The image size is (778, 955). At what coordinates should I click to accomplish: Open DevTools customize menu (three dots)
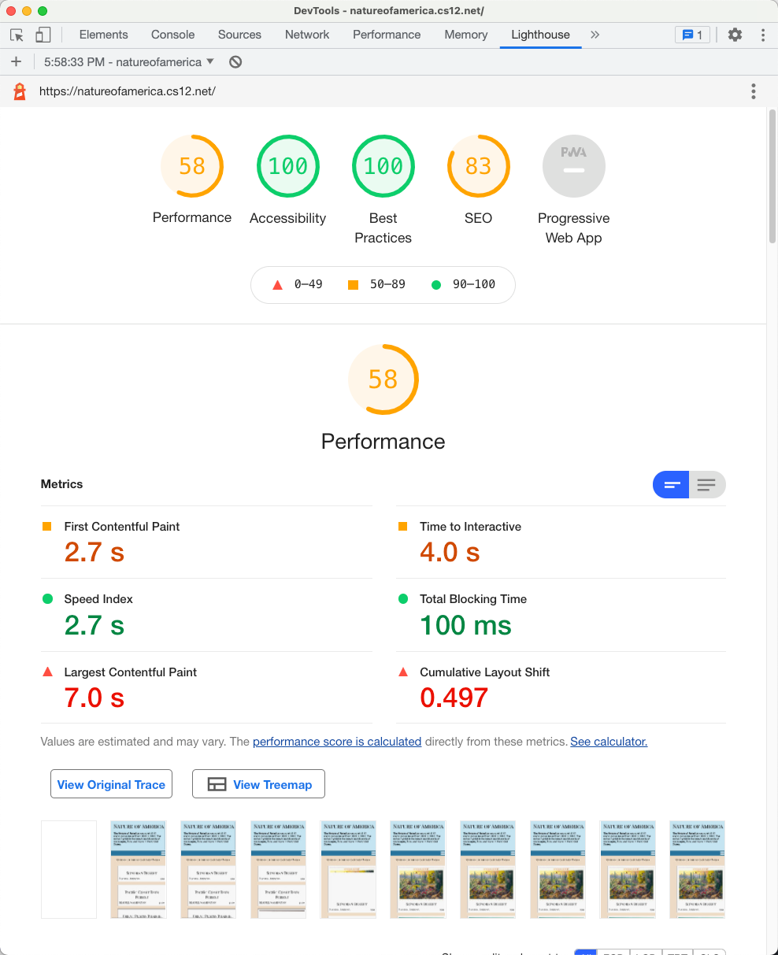point(761,35)
